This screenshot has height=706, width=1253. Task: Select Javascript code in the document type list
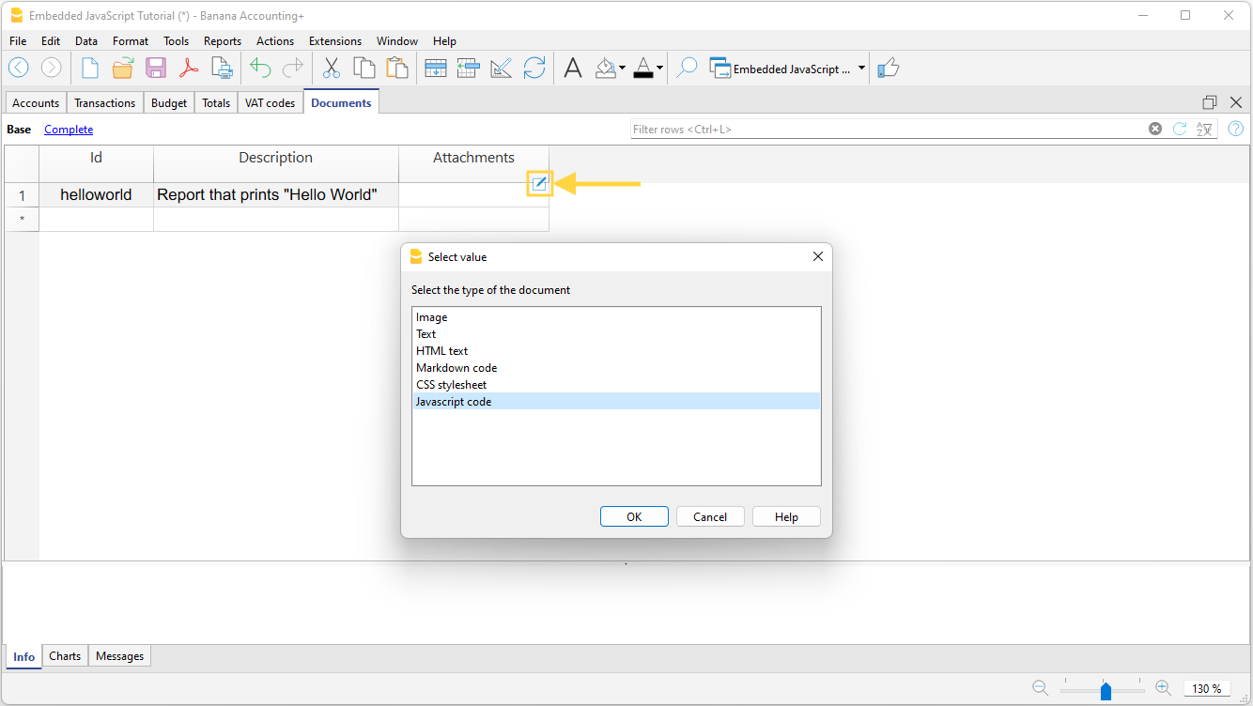tap(454, 401)
